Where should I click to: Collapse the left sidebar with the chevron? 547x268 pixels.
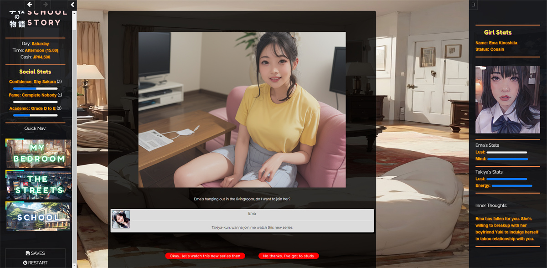(x=72, y=5)
